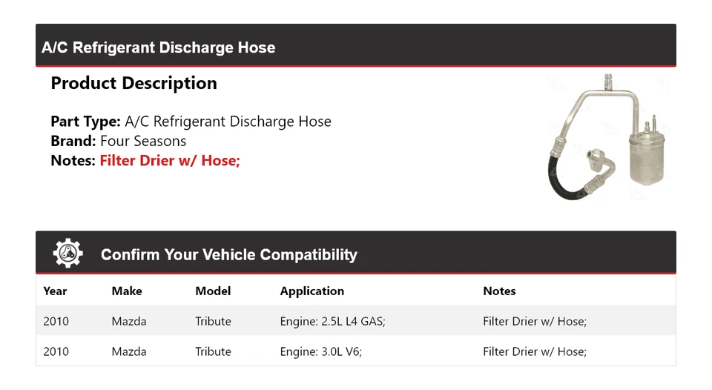This screenshot has height=390, width=712.
Task: Click the red Filter Drier w/ Hose note
Action: click(x=170, y=160)
